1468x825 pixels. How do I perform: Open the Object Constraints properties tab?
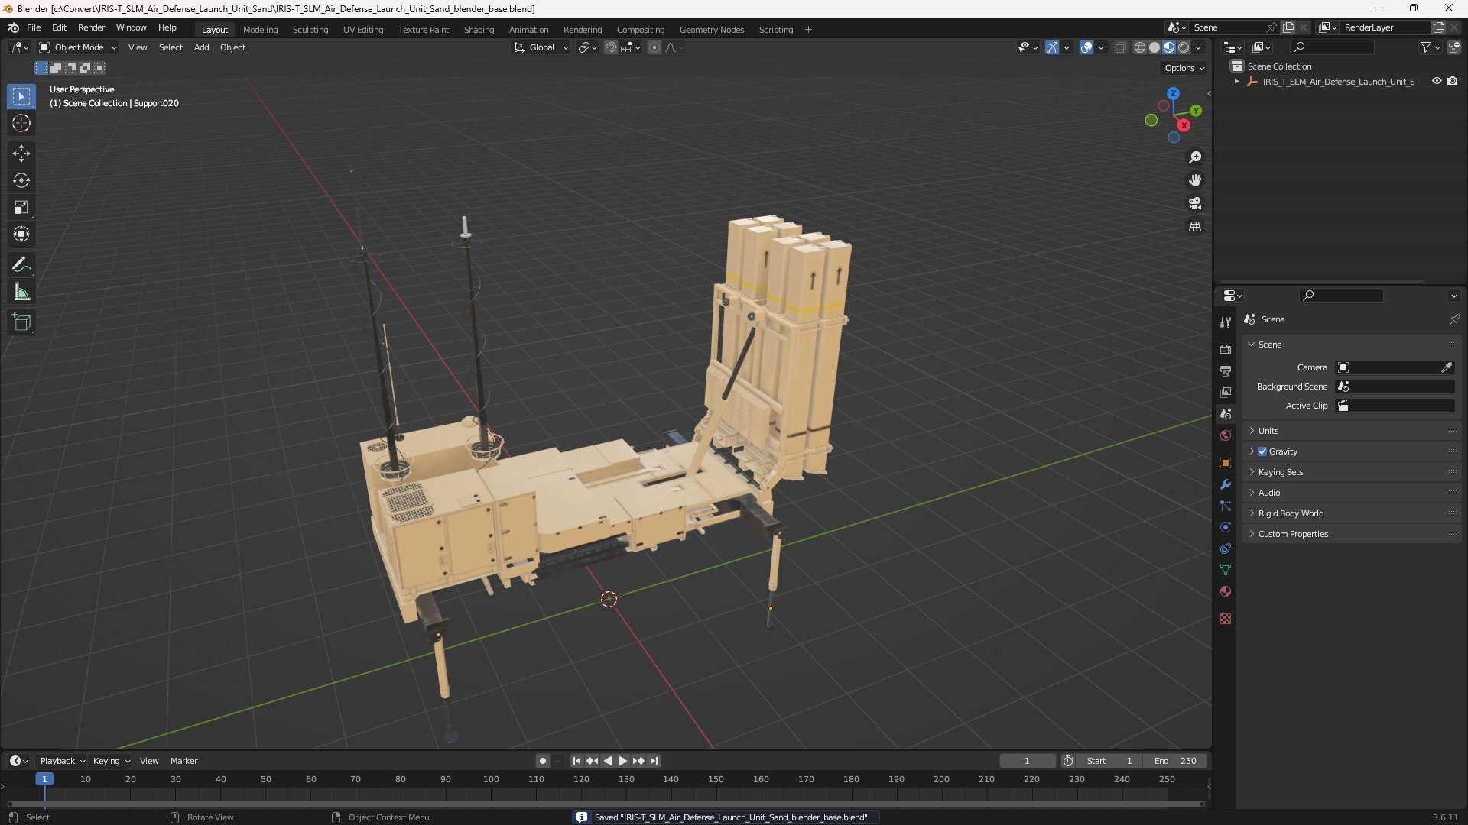pyautogui.click(x=1226, y=548)
